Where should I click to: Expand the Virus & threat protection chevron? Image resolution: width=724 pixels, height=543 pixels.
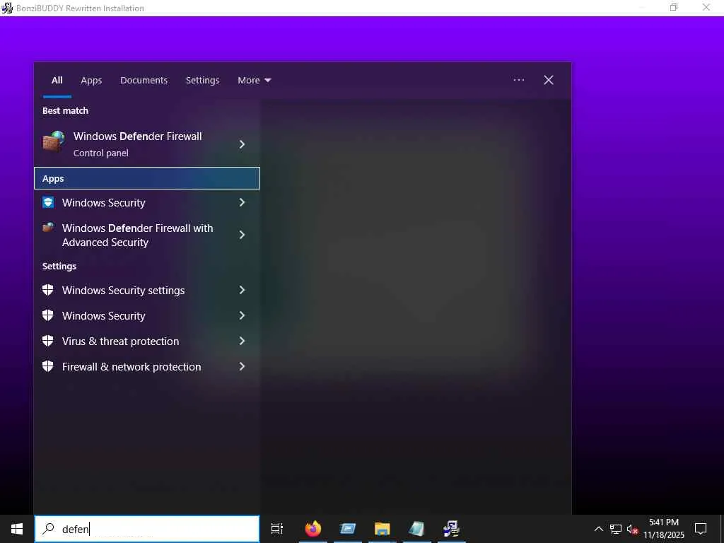point(242,341)
